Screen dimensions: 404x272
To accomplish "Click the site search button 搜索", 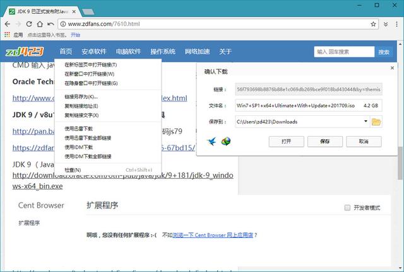I will pyautogui.click(x=384, y=52).
